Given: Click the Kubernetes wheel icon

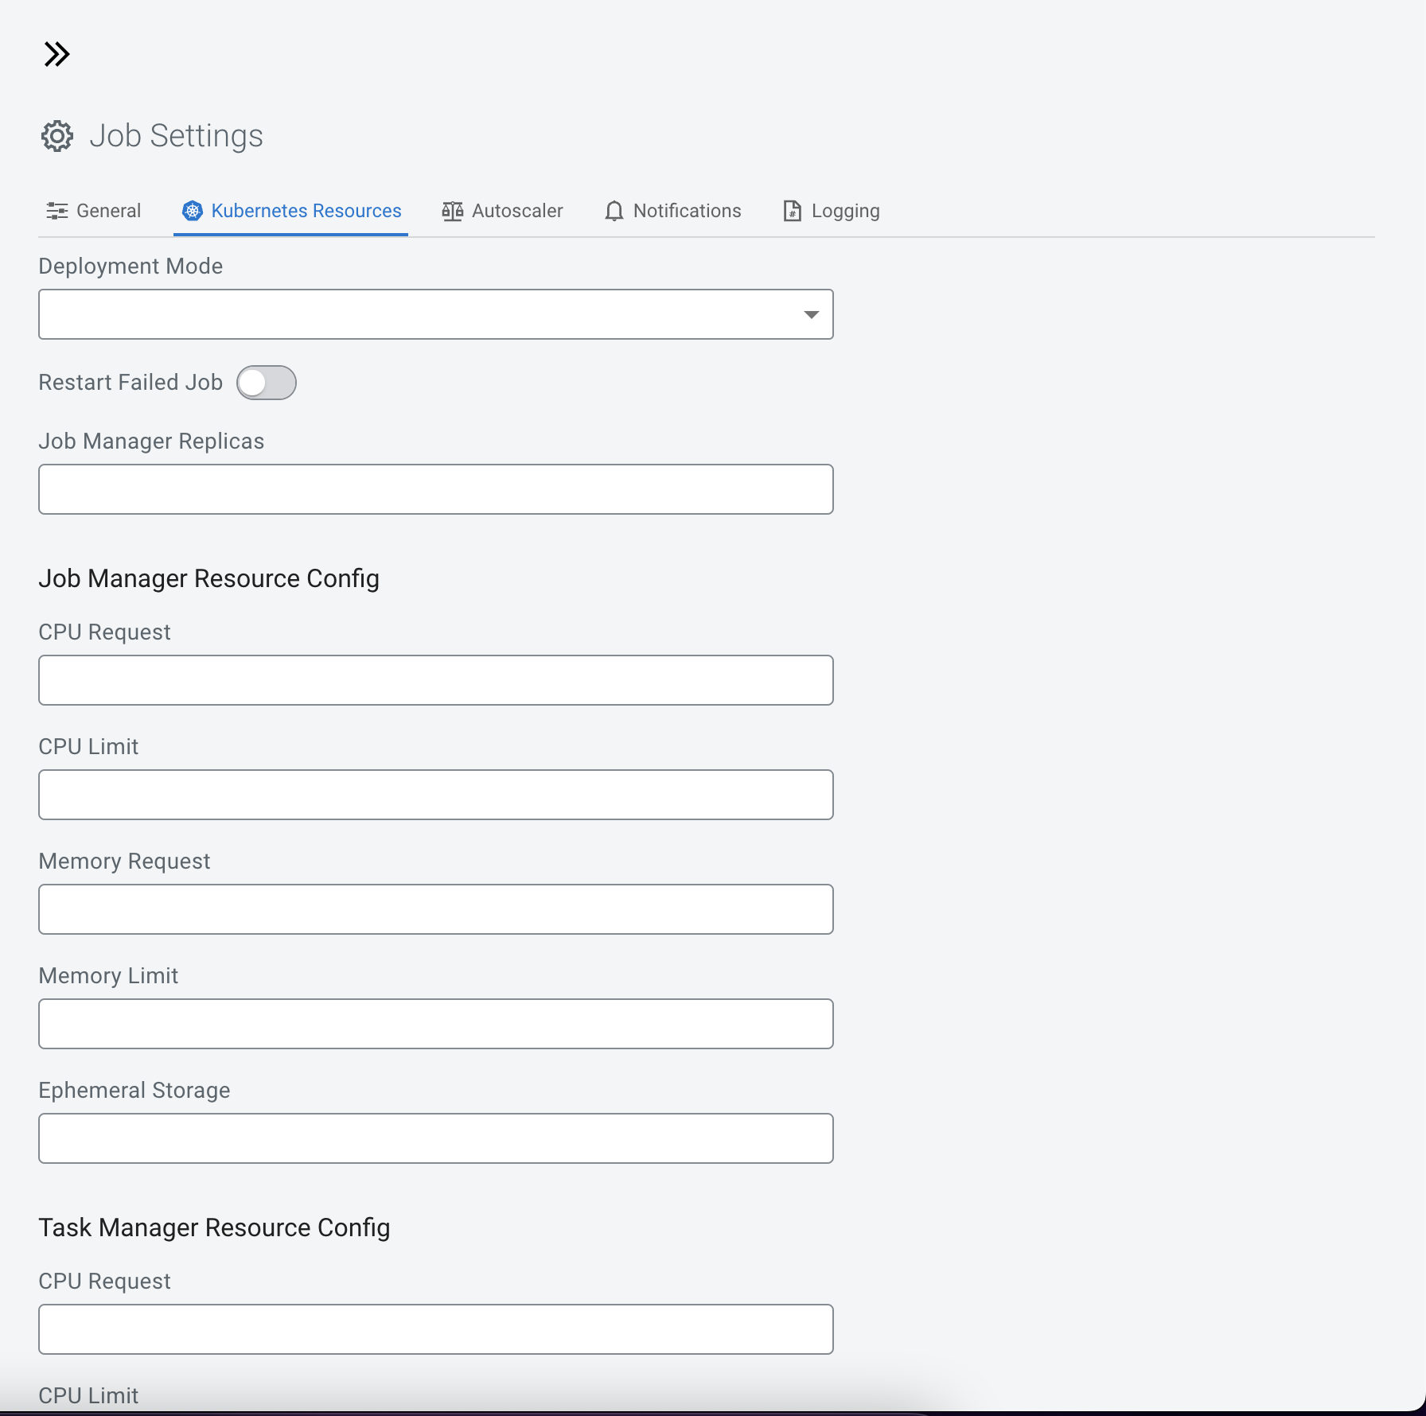Looking at the screenshot, I should tap(193, 211).
